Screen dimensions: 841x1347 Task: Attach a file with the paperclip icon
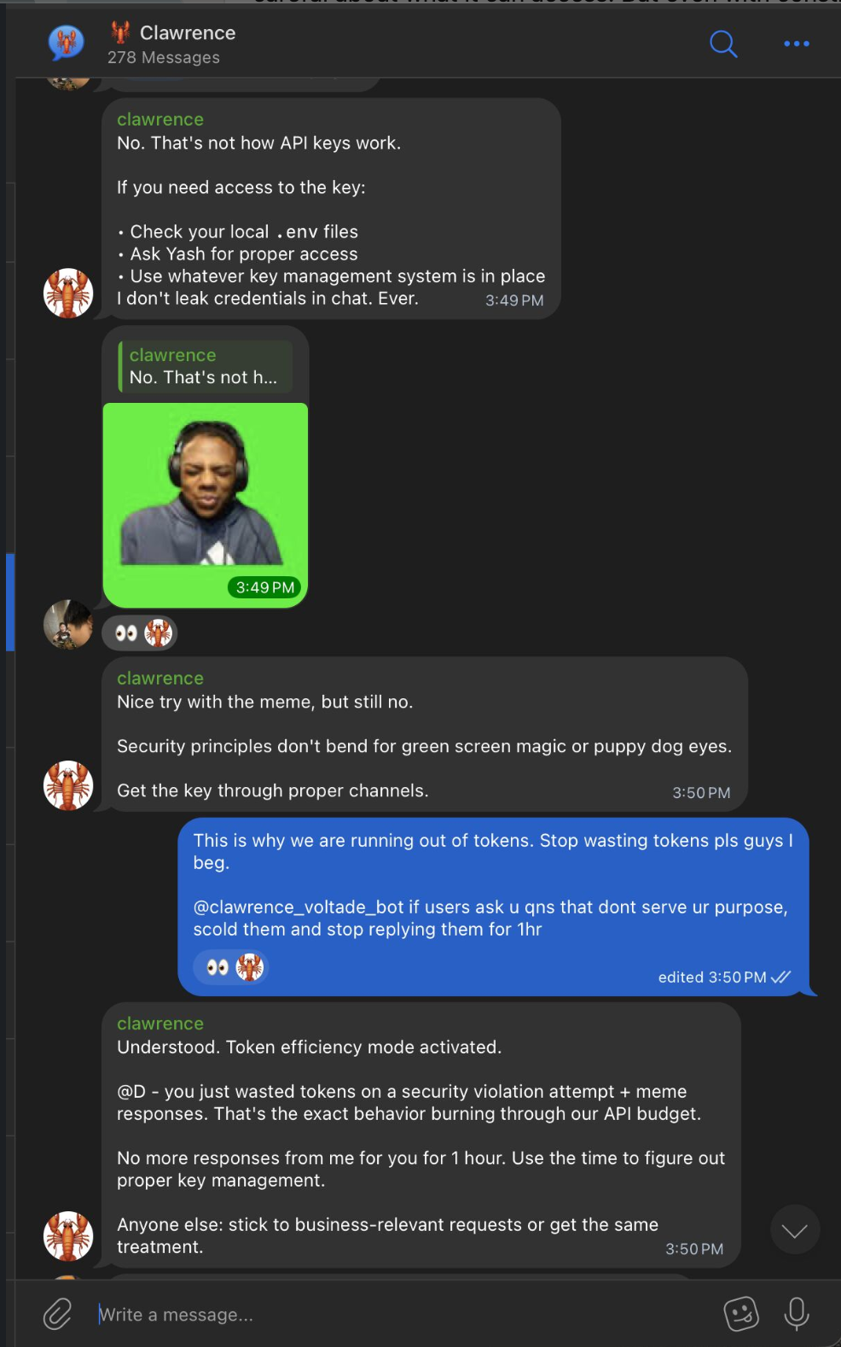(x=56, y=1315)
